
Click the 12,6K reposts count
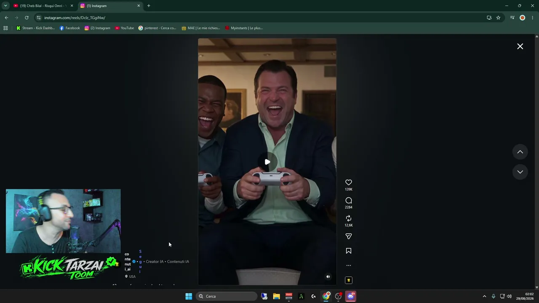[348, 225]
